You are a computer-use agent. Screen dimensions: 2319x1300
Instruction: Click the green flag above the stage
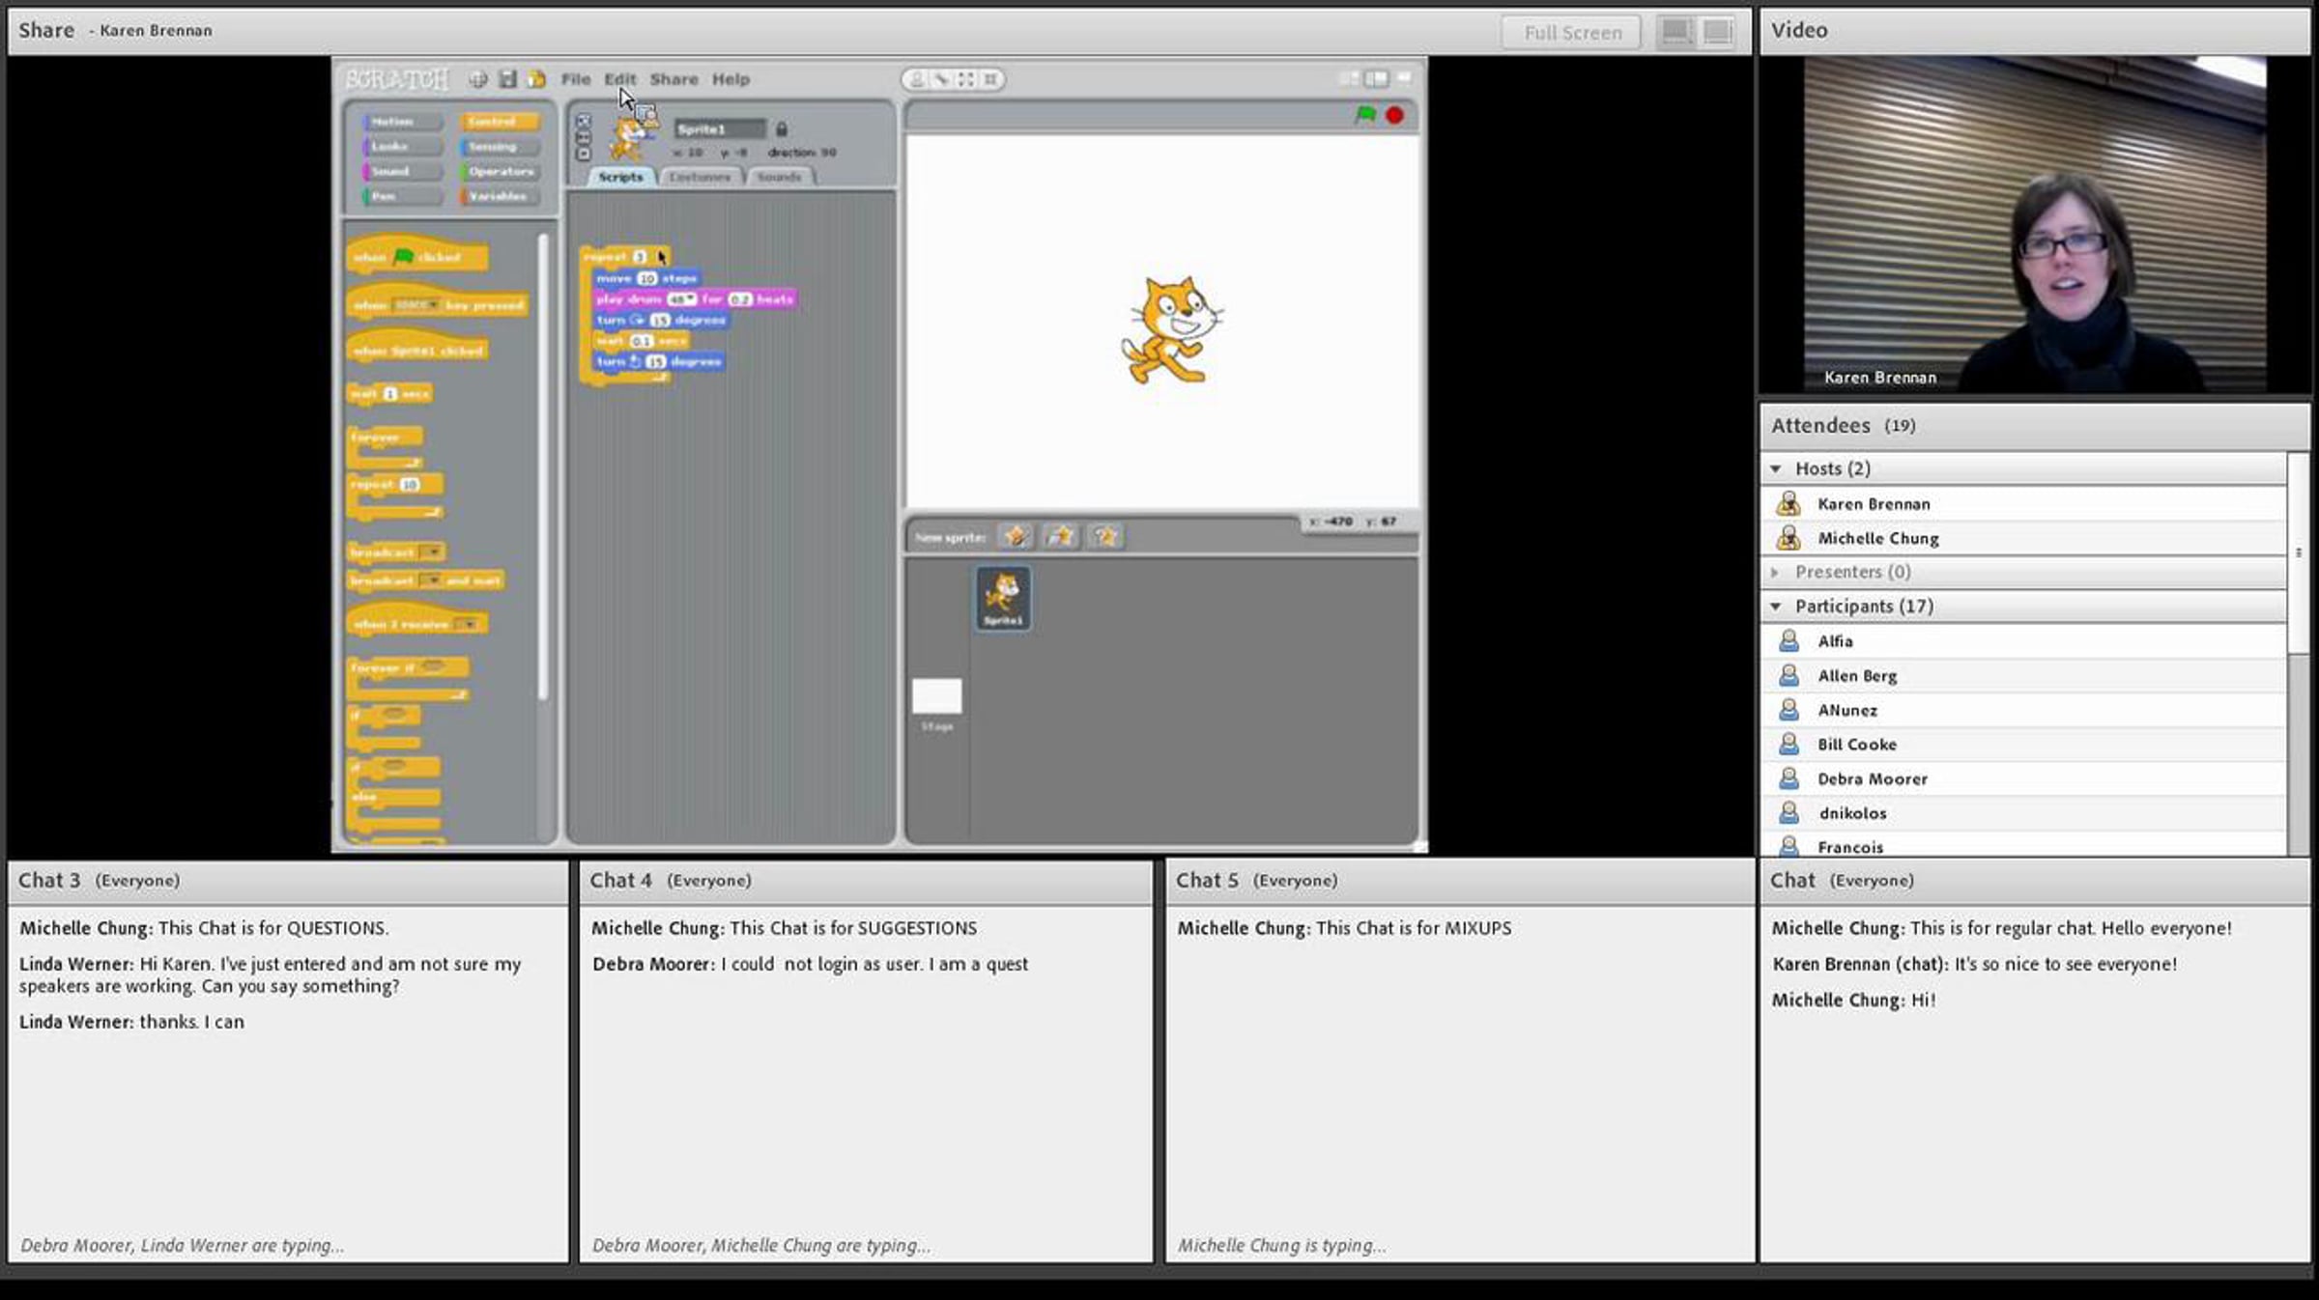click(x=1365, y=115)
